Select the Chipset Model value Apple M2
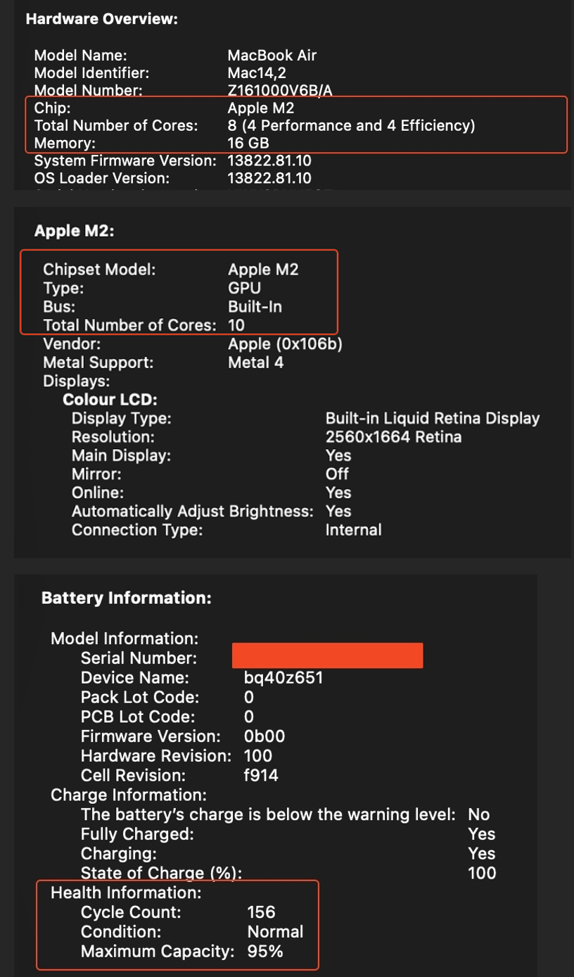Image resolution: width=574 pixels, height=977 pixels. click(263, 270)
